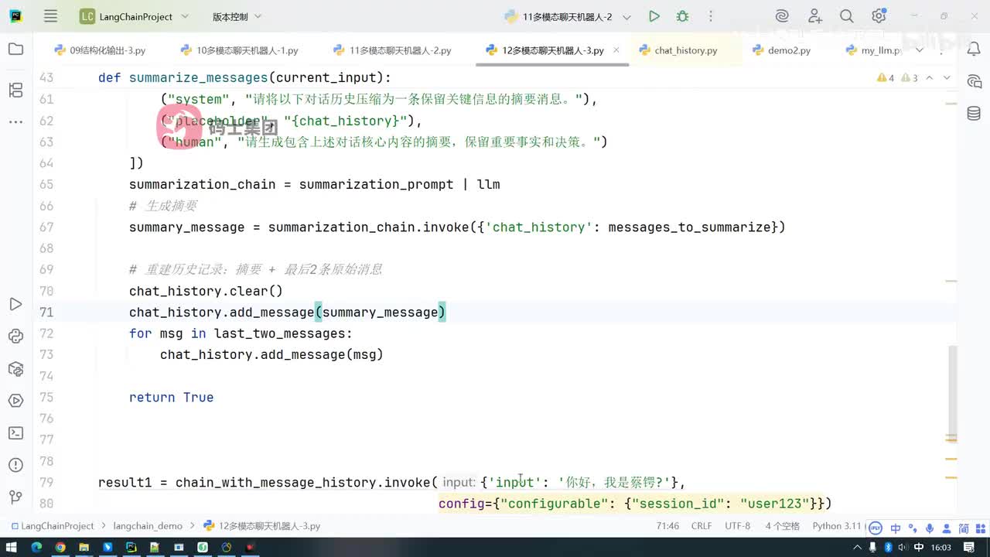Open the Notifications bell panel

(974, 50)
